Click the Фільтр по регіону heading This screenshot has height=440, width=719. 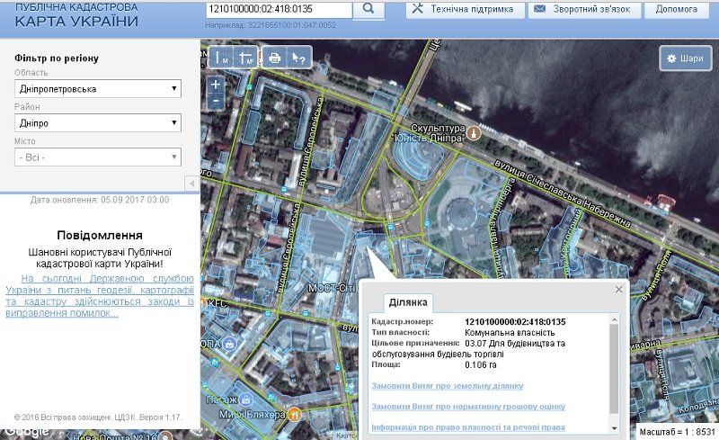pyautogui.click(x=57, y=58)
